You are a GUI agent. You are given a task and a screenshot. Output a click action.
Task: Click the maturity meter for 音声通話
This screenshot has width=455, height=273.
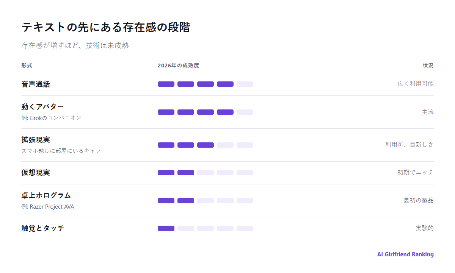click(206, 84)
